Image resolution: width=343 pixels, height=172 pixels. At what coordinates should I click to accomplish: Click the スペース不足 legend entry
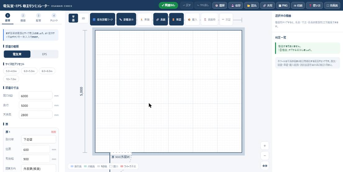(x=129, y=166)
